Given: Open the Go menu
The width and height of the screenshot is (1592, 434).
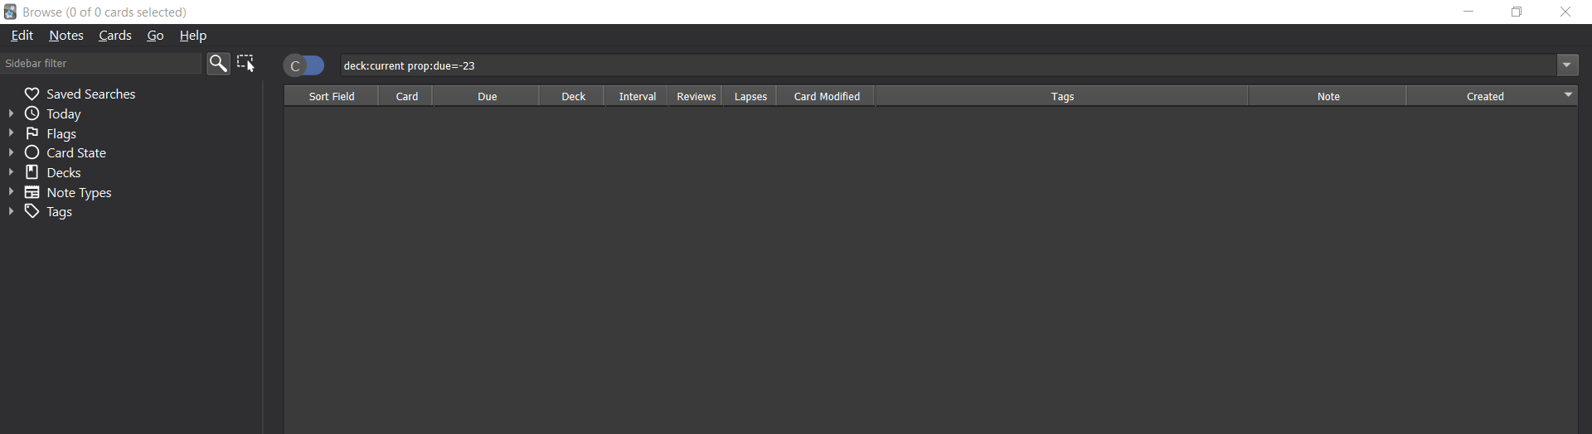Looking at the screenshot, I should tap(155, 36).
